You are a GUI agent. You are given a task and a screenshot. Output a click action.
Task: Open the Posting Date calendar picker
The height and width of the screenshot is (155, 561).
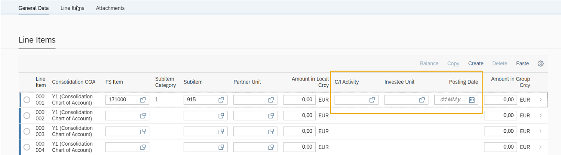(472, 100)
